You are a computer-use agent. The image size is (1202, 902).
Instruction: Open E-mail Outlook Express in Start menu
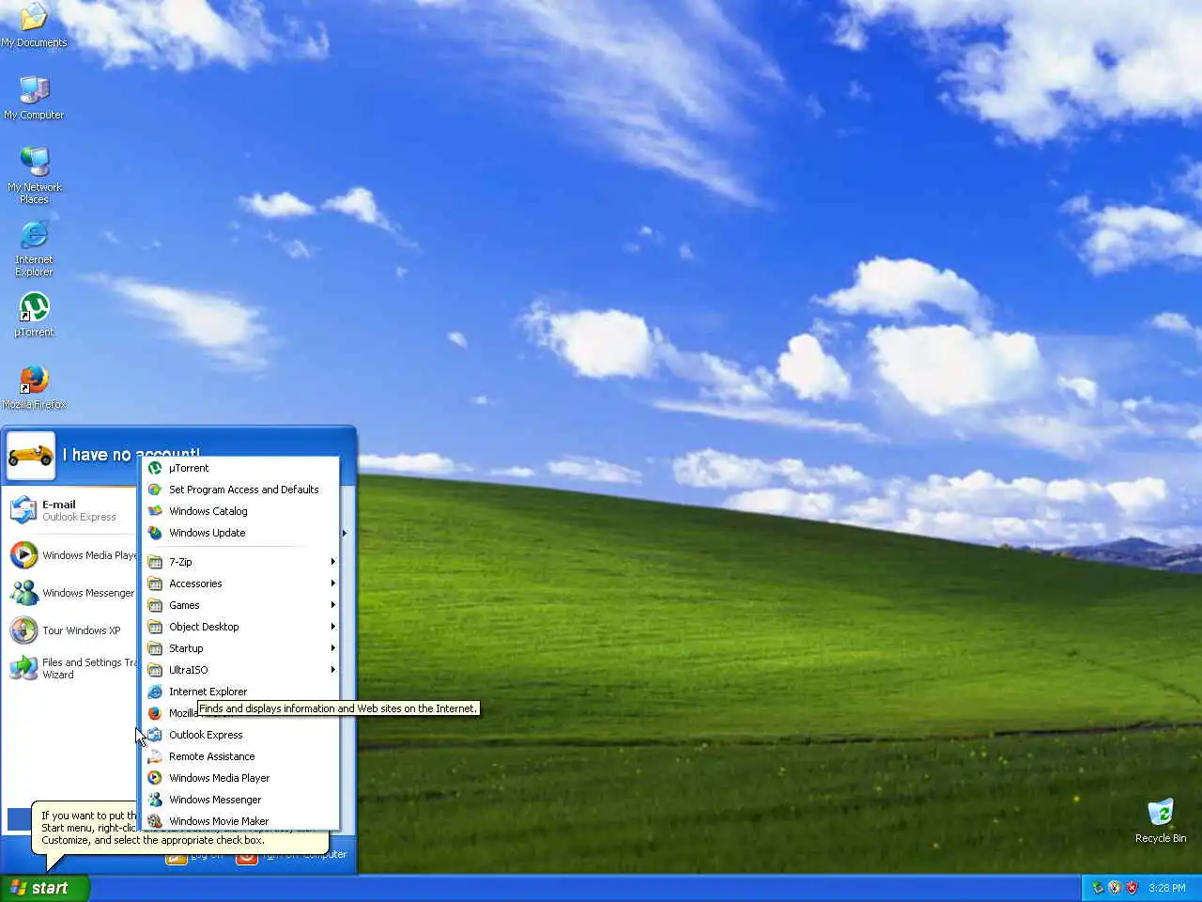pyautogui.click(x=71, y=510)
